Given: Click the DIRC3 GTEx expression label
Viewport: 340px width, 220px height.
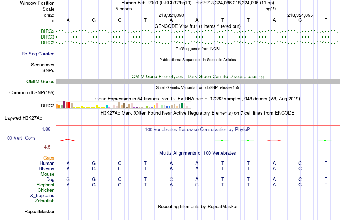Looking at the screenshot, I should pyautogui.click(x=48, y=106).
